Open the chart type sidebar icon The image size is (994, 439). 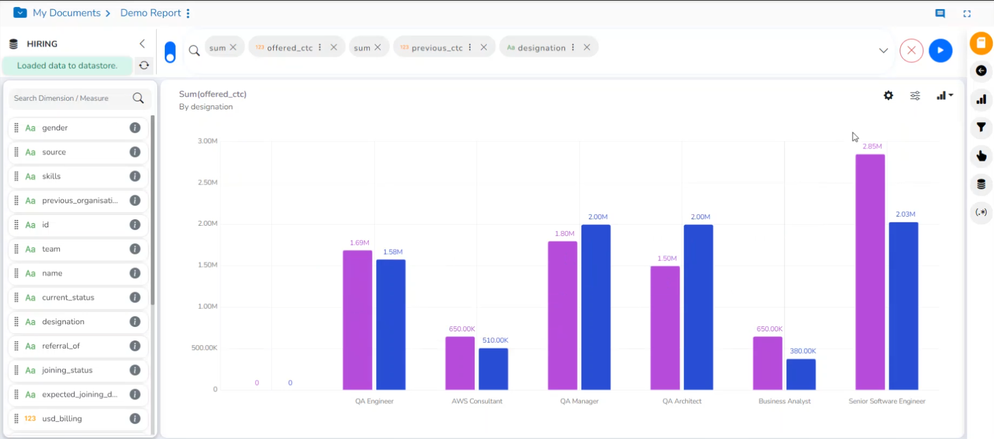981,99
